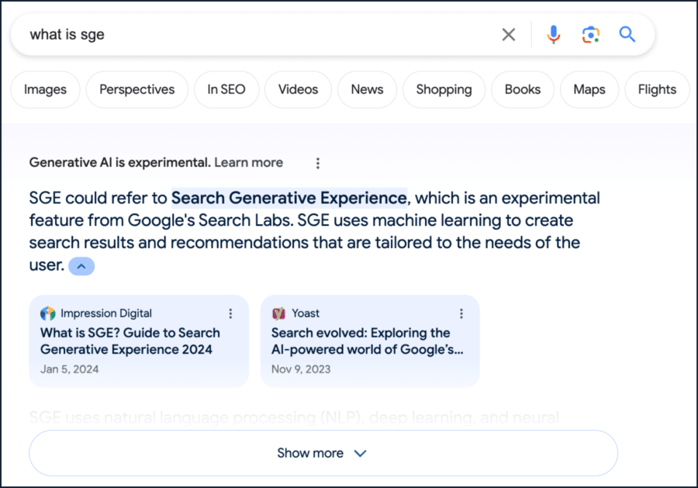Screen dimensions: 698x488
Task: Collapse sources with the blue chevron after 'user.'
Action: click(81, 266)
